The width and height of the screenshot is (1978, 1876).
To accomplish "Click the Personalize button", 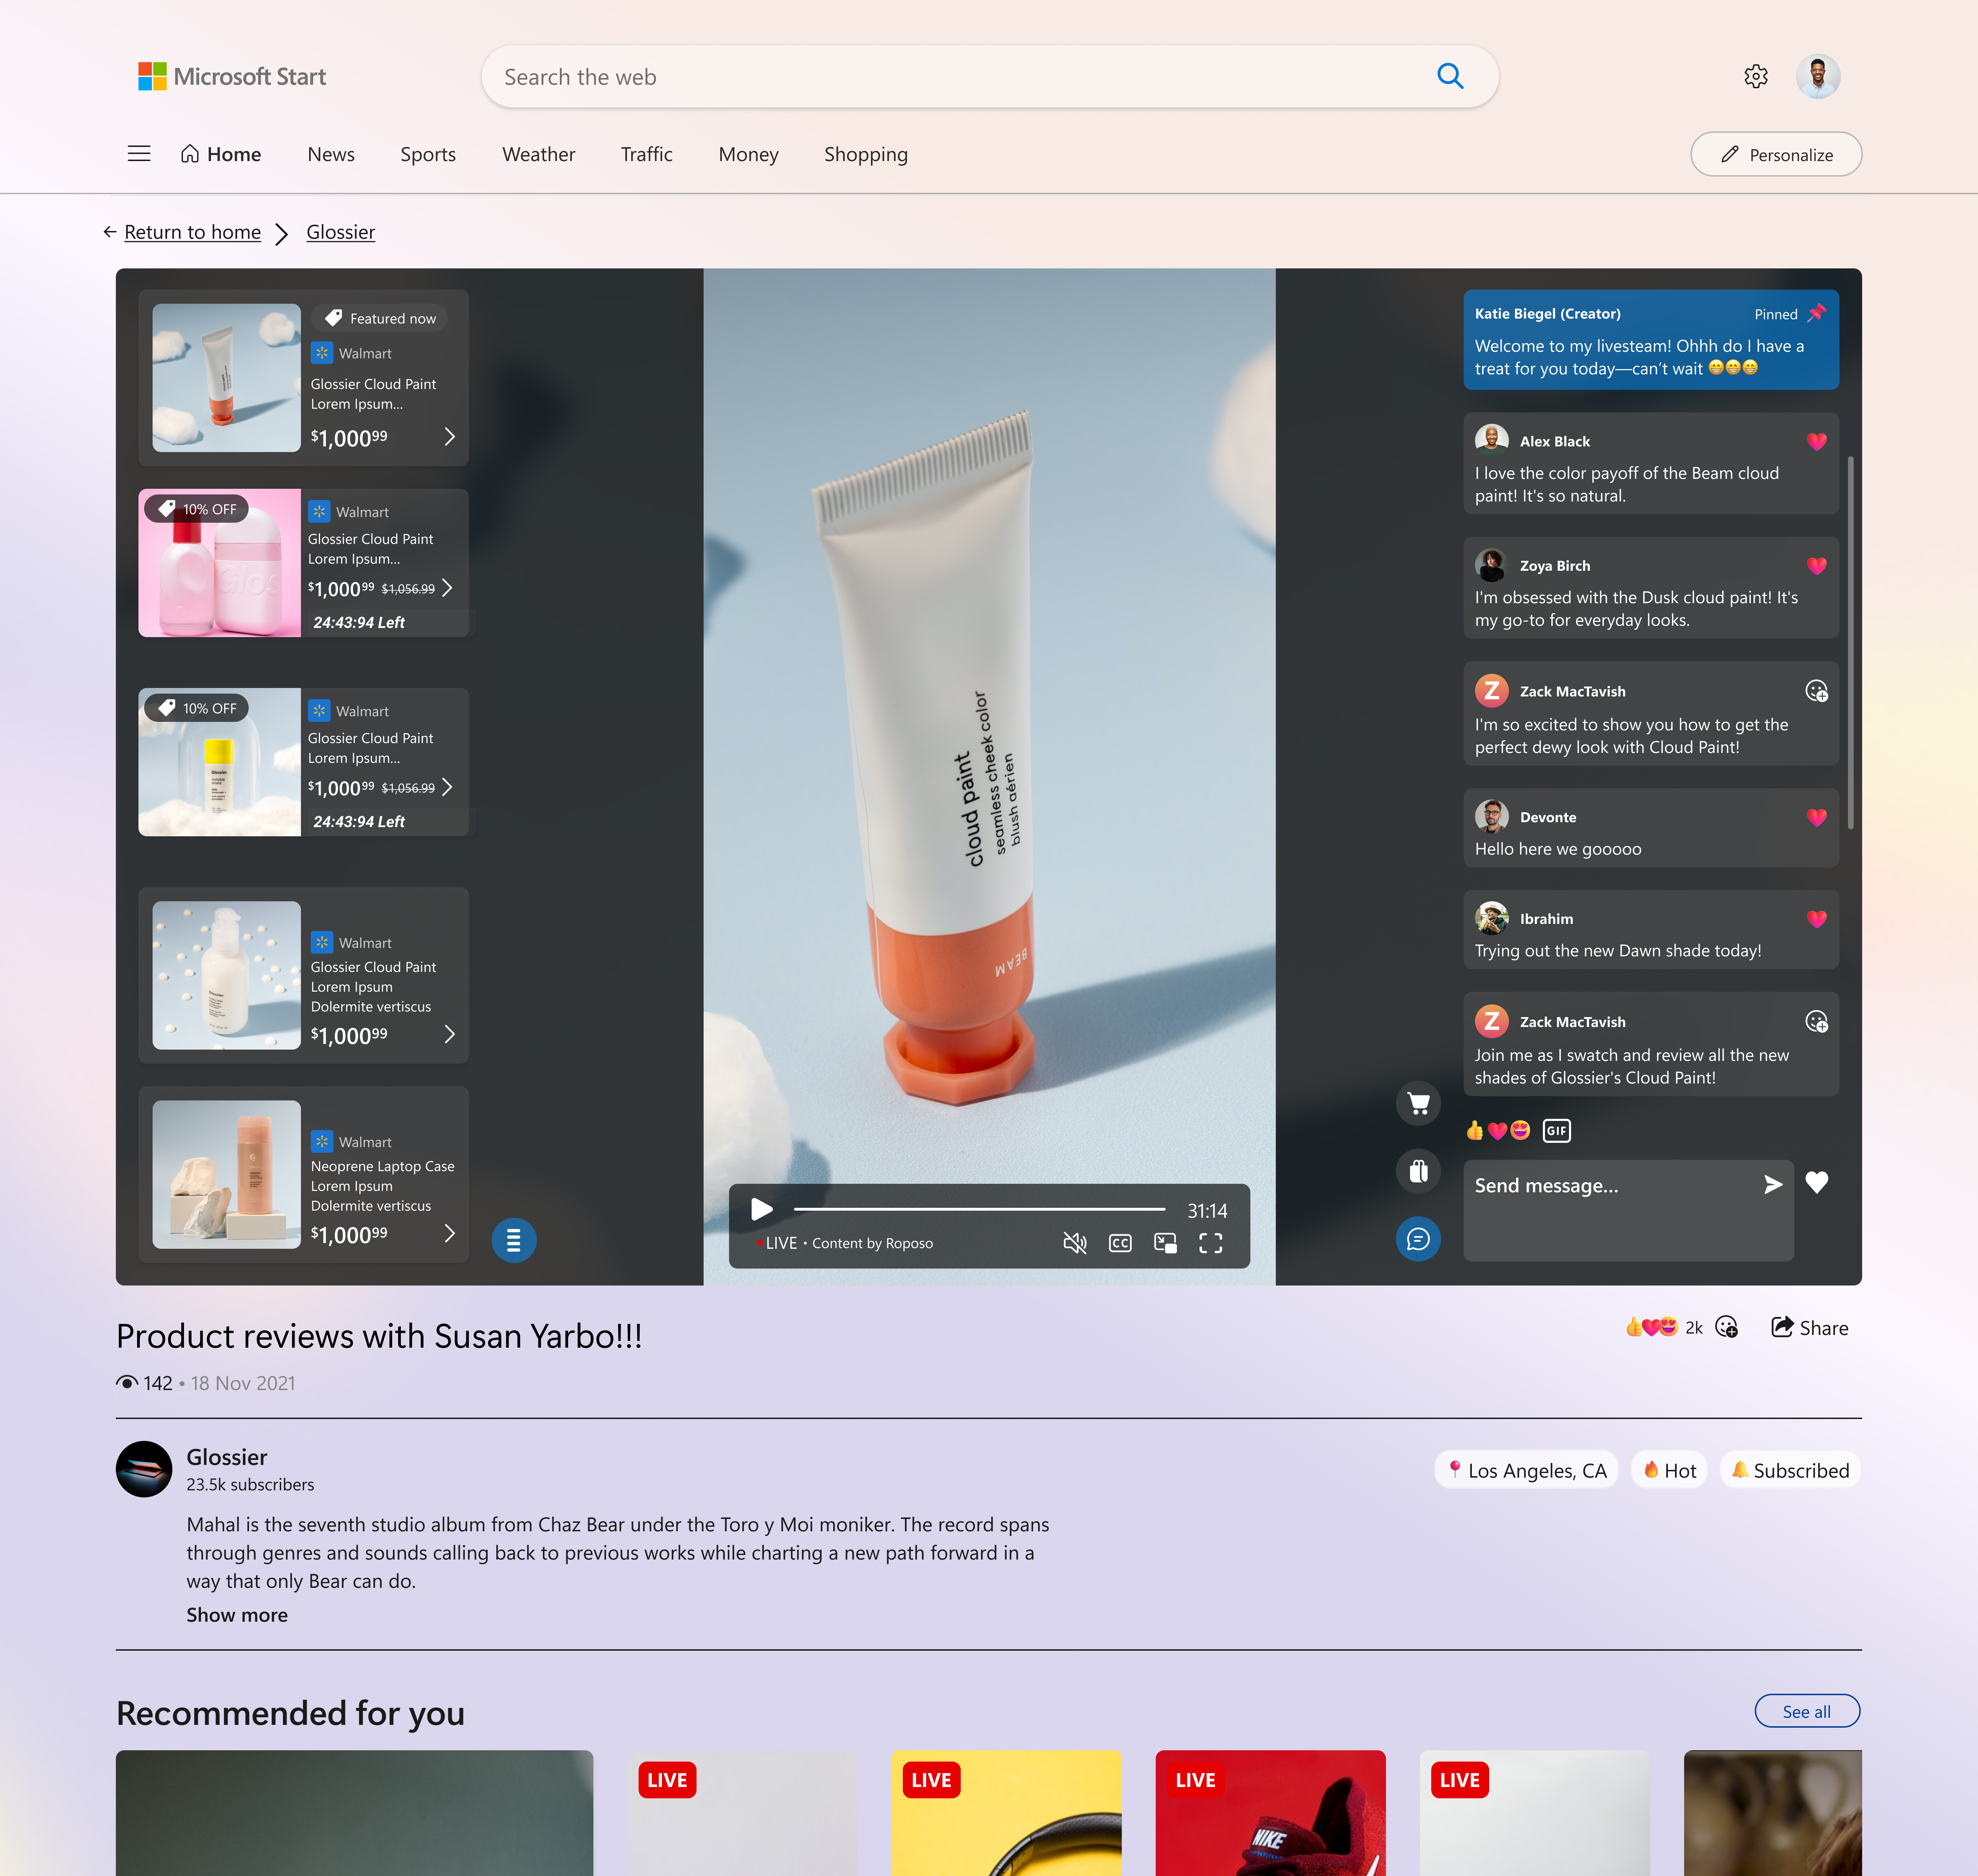I will tap(1776, 154).
